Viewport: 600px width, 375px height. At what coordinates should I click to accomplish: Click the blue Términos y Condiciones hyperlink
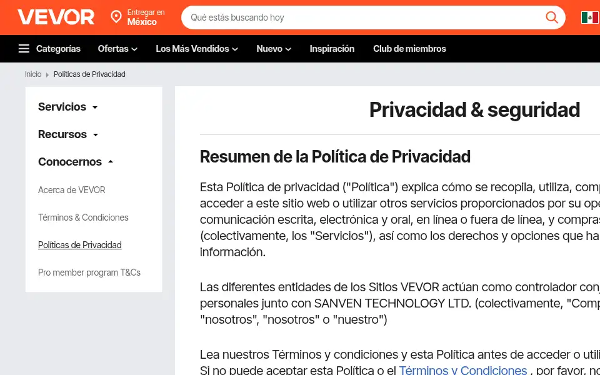point(463,370)
